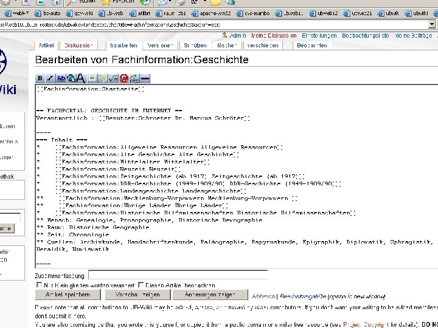Open the Beobachten tab
This screenshot has width=438, height=328.
(x=311, y=46)
